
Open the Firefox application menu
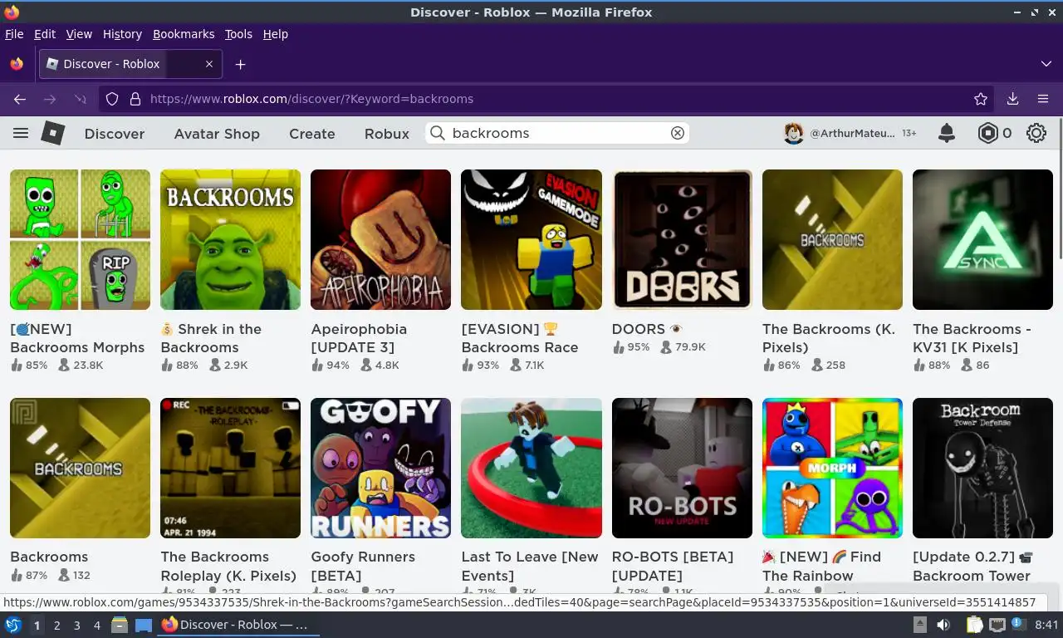tap(1043, 99)
